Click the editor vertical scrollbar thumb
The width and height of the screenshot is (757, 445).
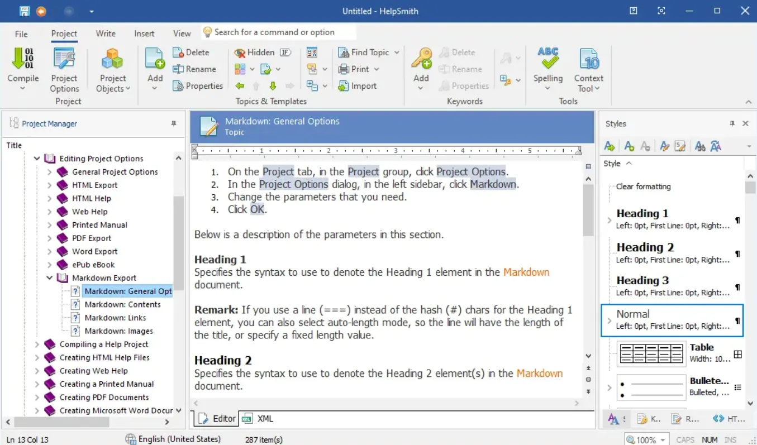tap(588, 209)
